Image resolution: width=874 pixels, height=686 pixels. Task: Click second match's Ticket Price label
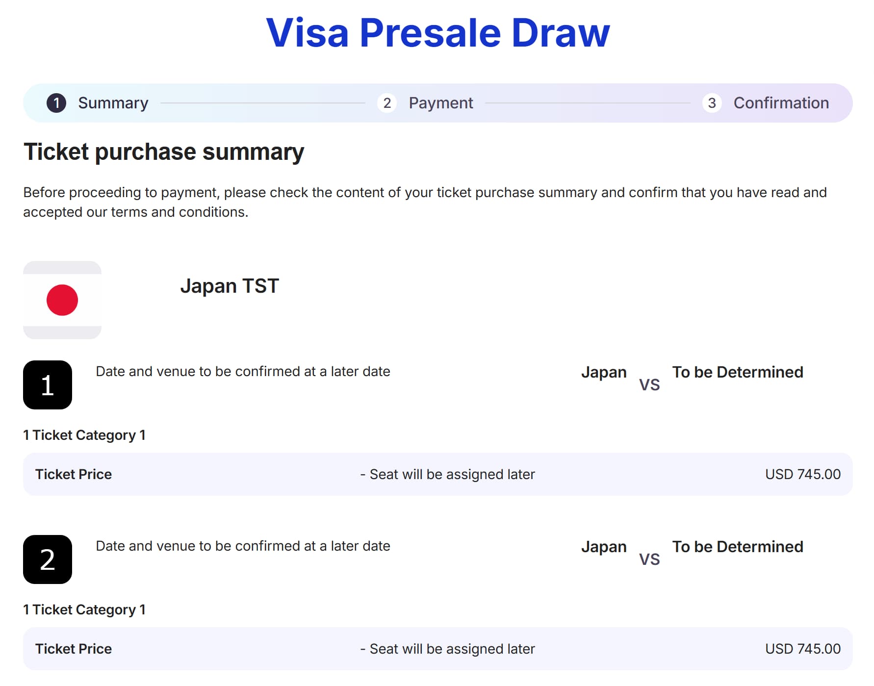coord(74,649)
